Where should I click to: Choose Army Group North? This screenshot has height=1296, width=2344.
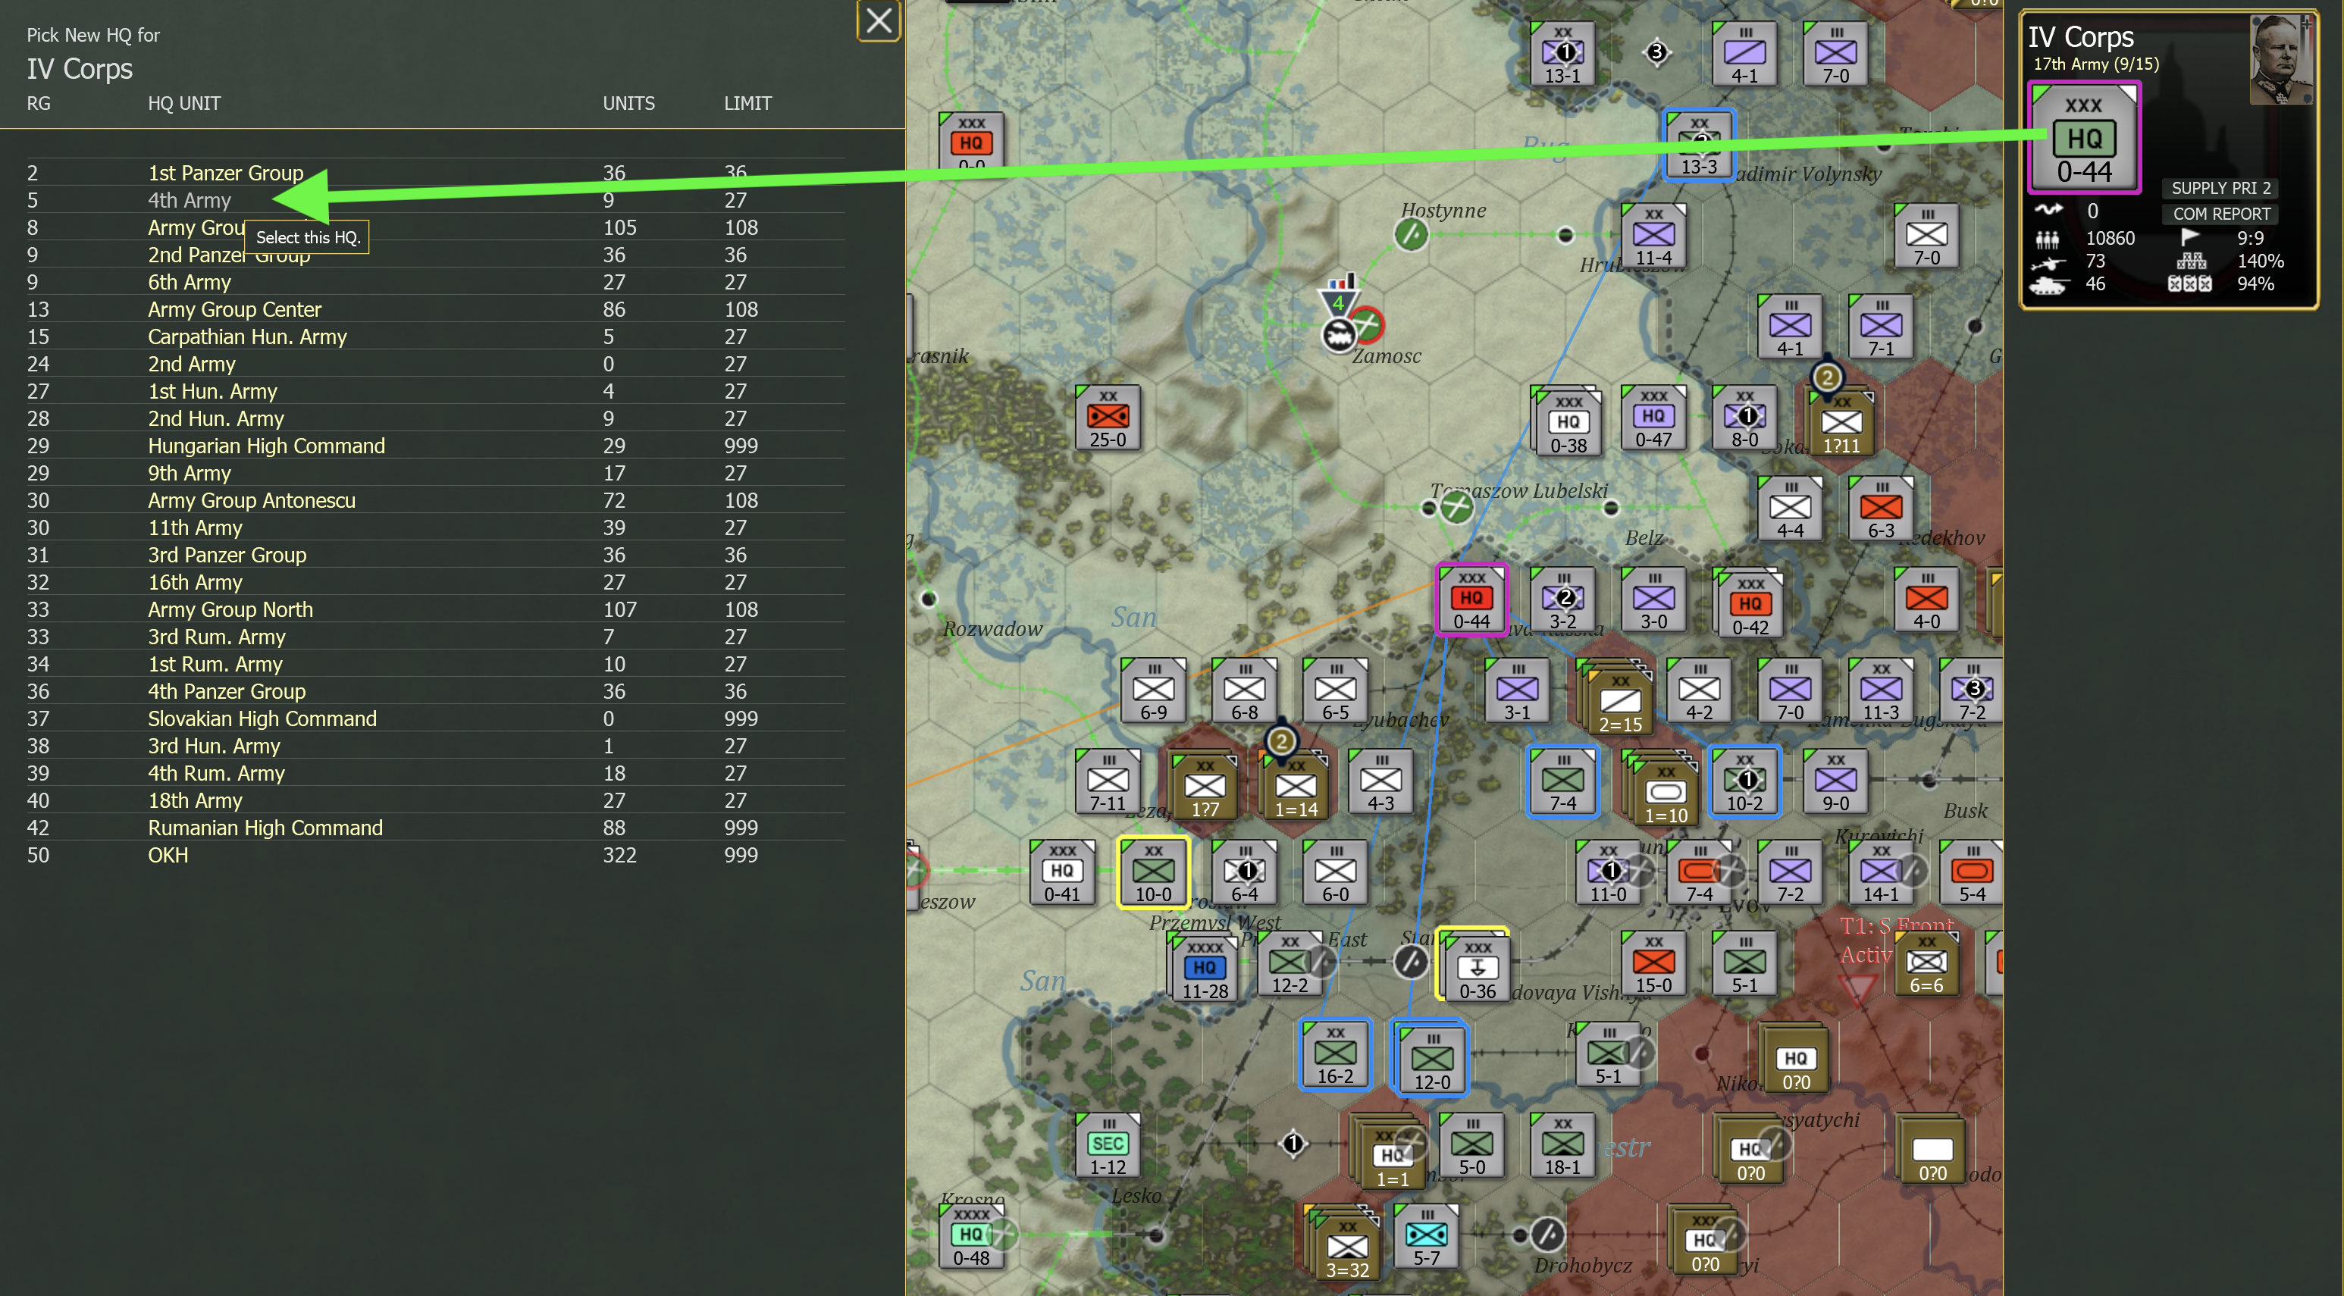(435, 609)
